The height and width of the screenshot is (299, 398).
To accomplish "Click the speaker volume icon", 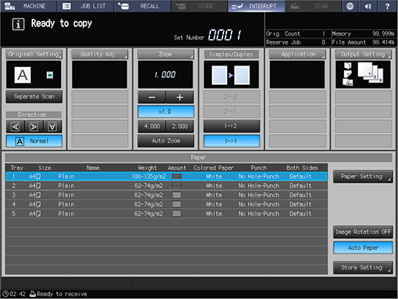I will pos(368,6).
